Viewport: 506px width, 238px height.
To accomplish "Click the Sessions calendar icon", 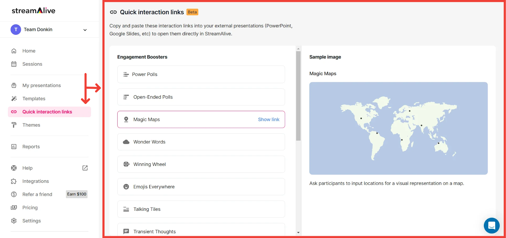I will 14,64.
